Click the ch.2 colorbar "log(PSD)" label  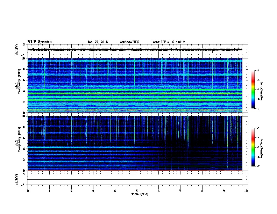262,149
